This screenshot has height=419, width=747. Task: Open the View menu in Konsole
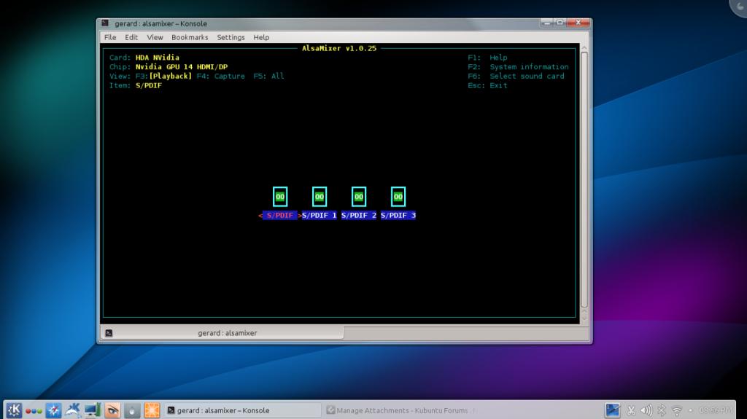[155, 37]
